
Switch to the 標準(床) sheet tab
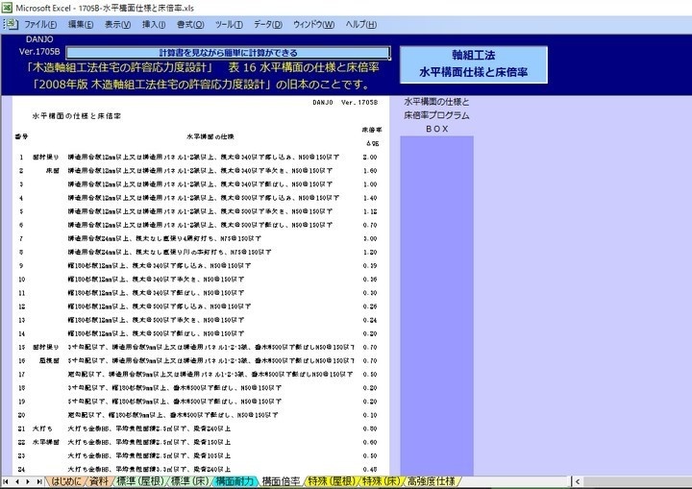pyautogui.click(x=189, y=481)
